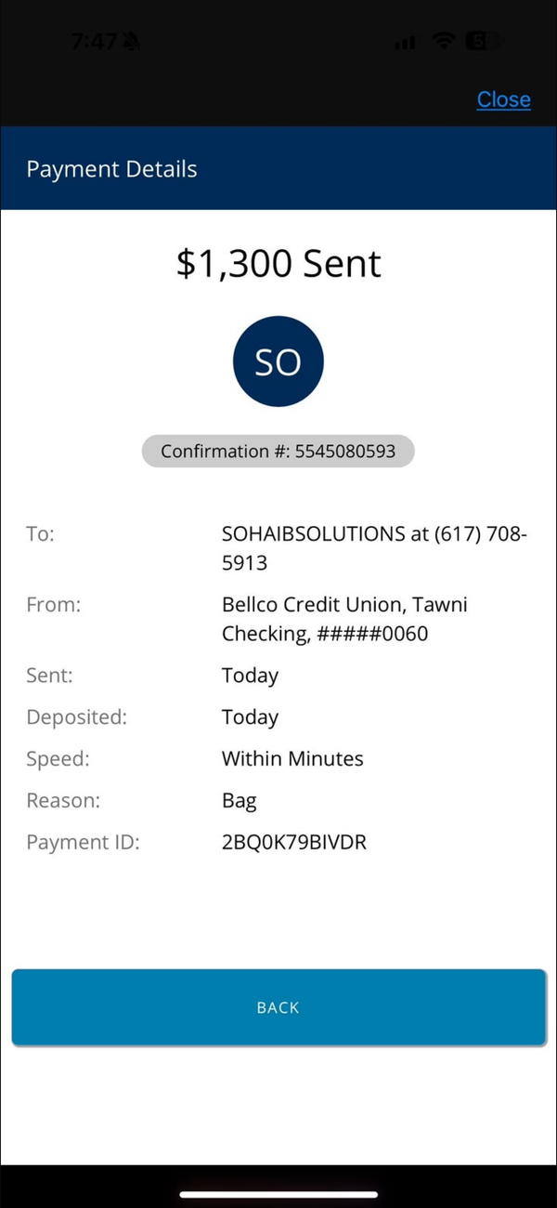
Task: Tap the cellular signal bars icon
Action: point(405,43)
